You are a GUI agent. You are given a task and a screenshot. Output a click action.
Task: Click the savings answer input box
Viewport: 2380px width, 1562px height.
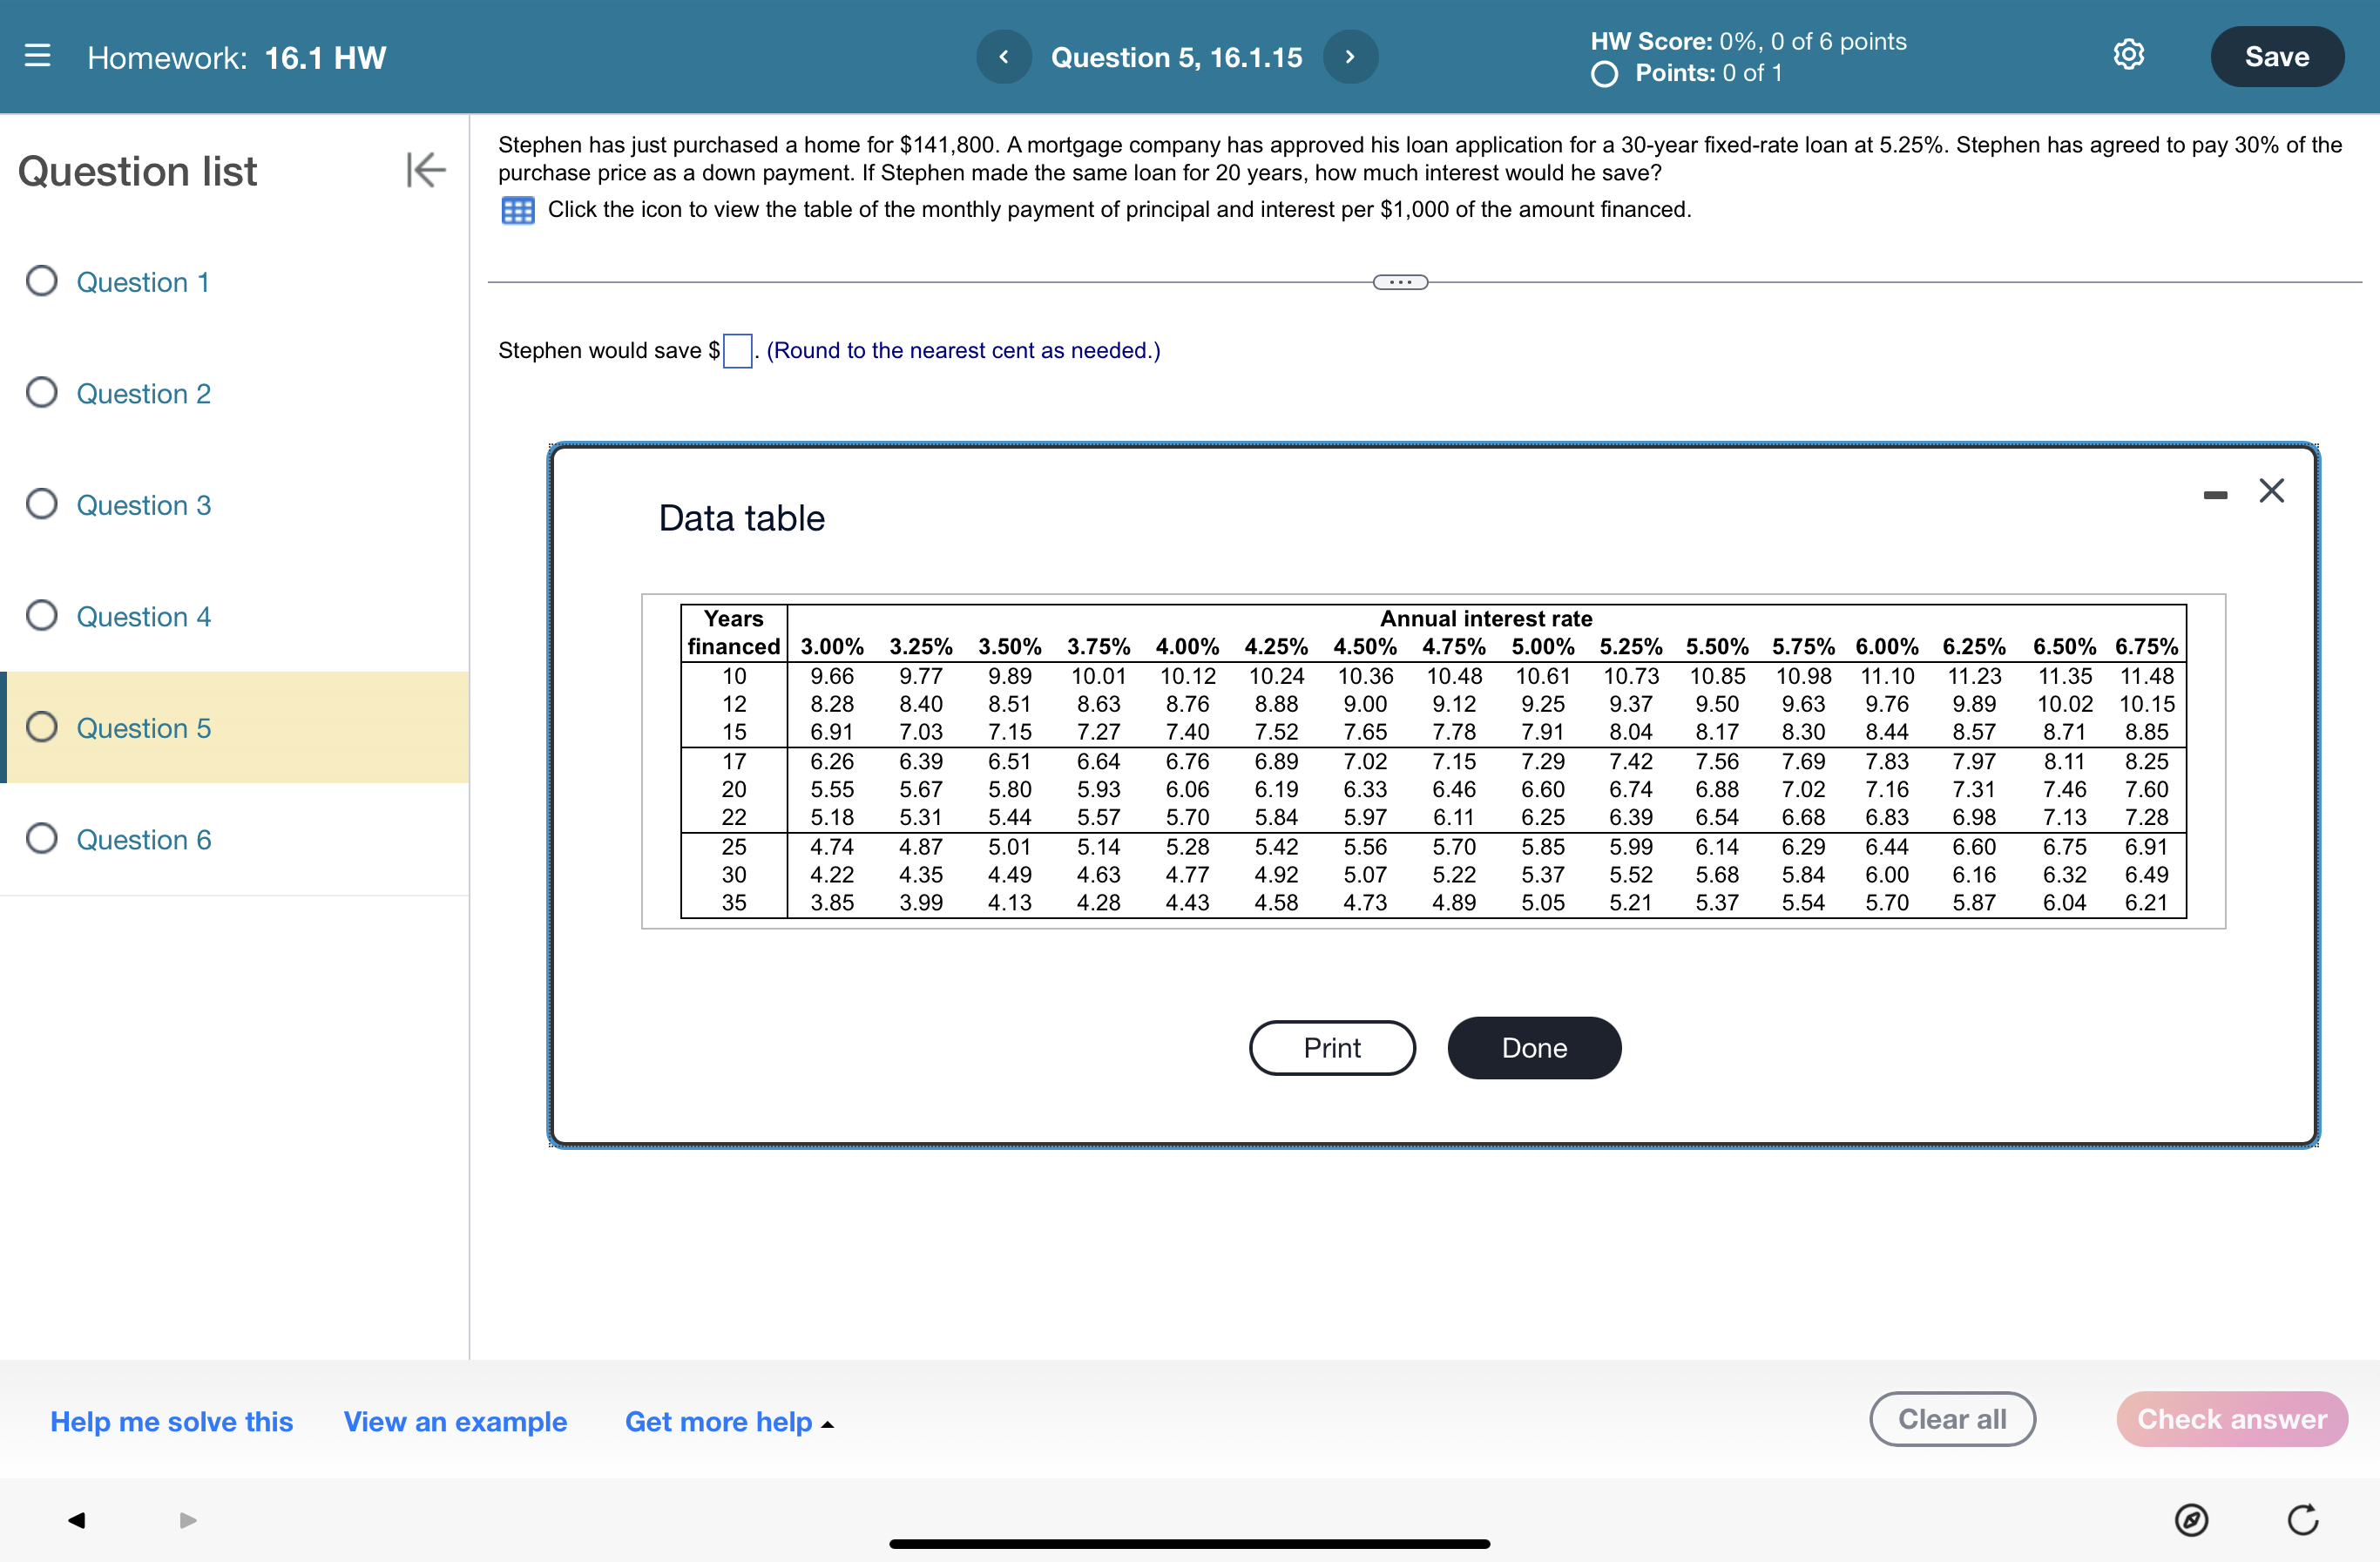(x=737, y=351)
